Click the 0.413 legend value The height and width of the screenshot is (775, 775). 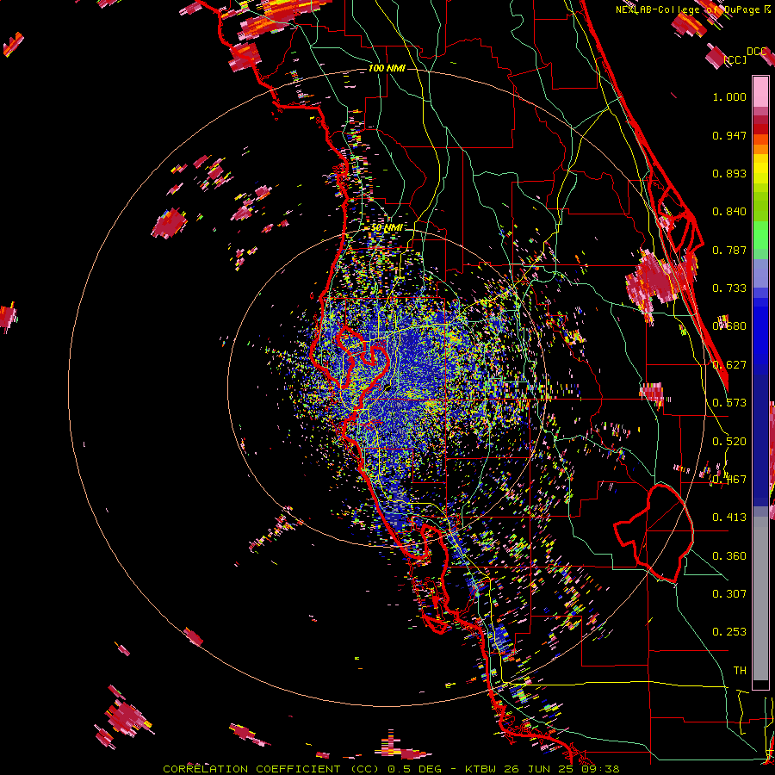click(x=729, y=518)
